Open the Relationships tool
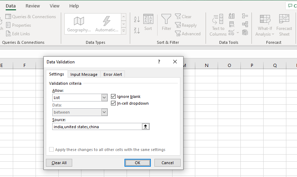 click(245, 24)
